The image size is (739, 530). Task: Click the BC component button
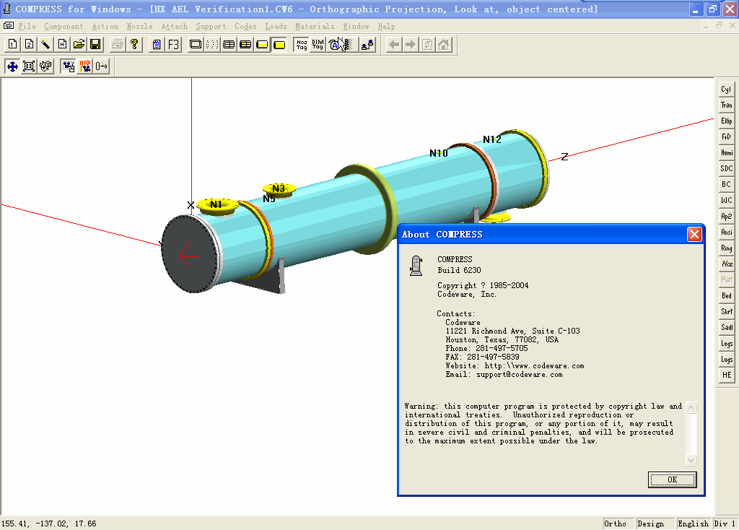tap(726, 184)
